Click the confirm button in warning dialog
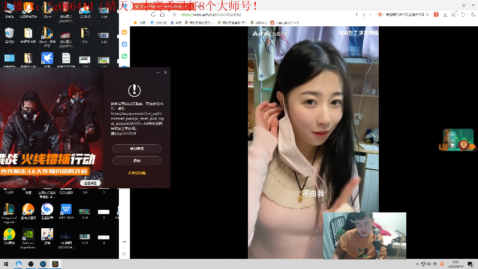The height and width of the screenshot is (269, 478). (137, 148)
